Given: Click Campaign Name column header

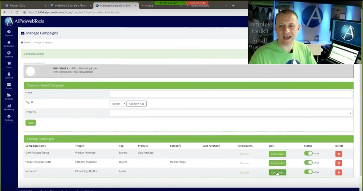Looking at the screenshot, I should click(36, 146).
